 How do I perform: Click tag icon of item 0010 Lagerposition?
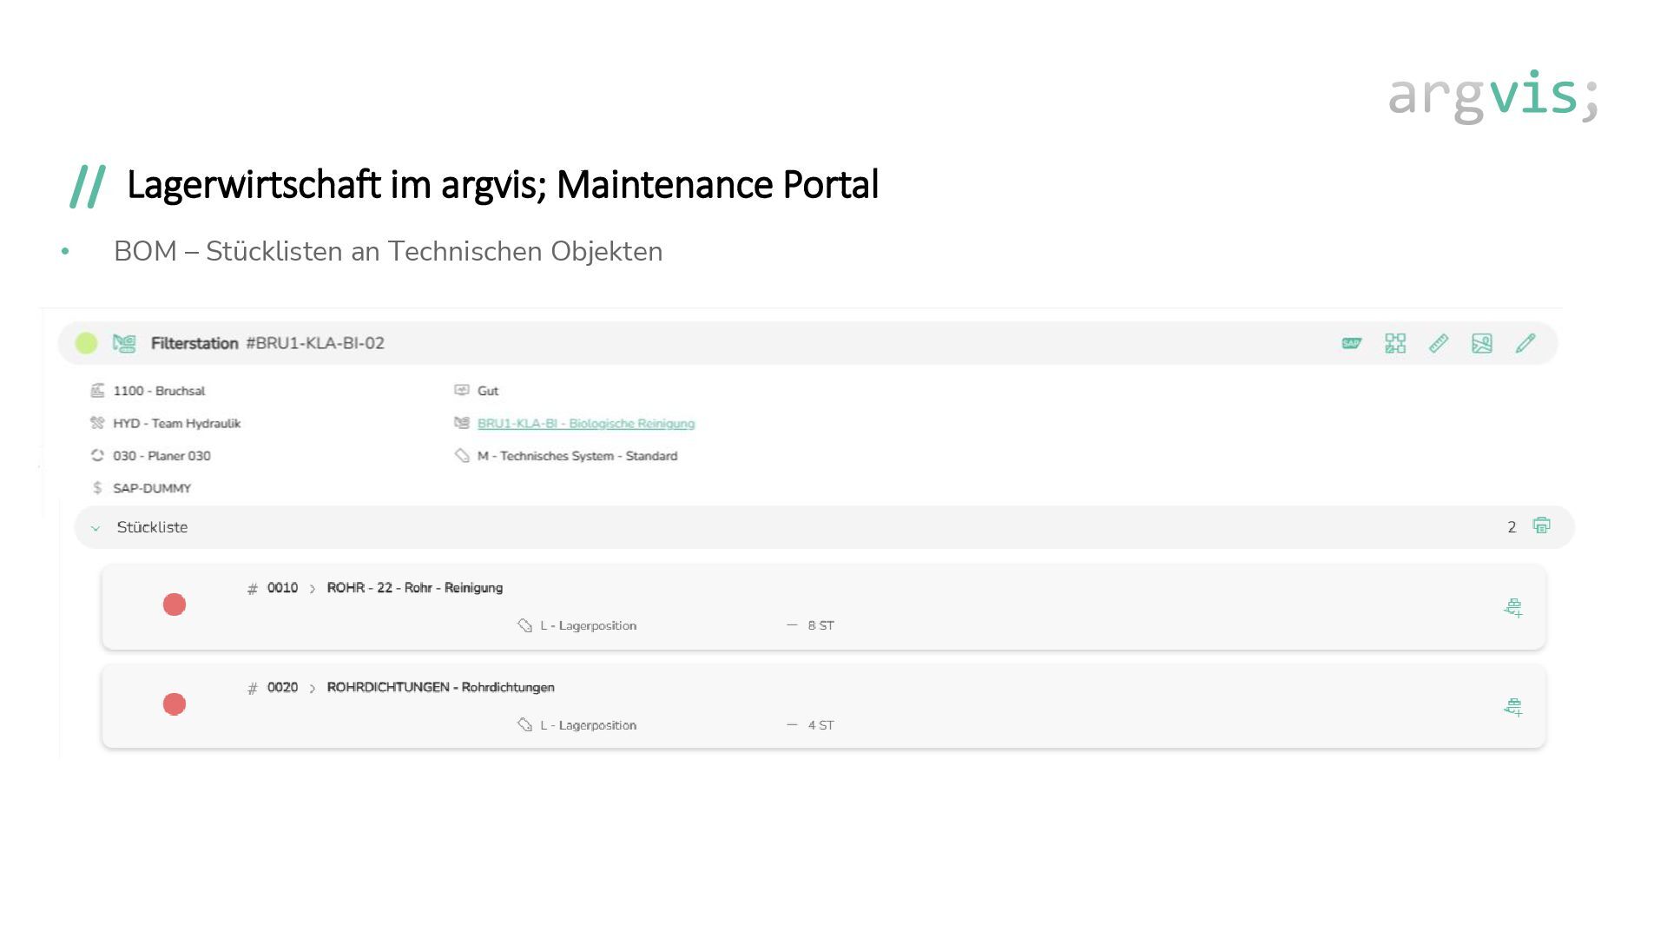[524, 625]
